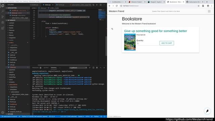215x121 pixels.
Task: Open the Debug view in activity bar
Action: pyautogui.click(x=3, y=23)
